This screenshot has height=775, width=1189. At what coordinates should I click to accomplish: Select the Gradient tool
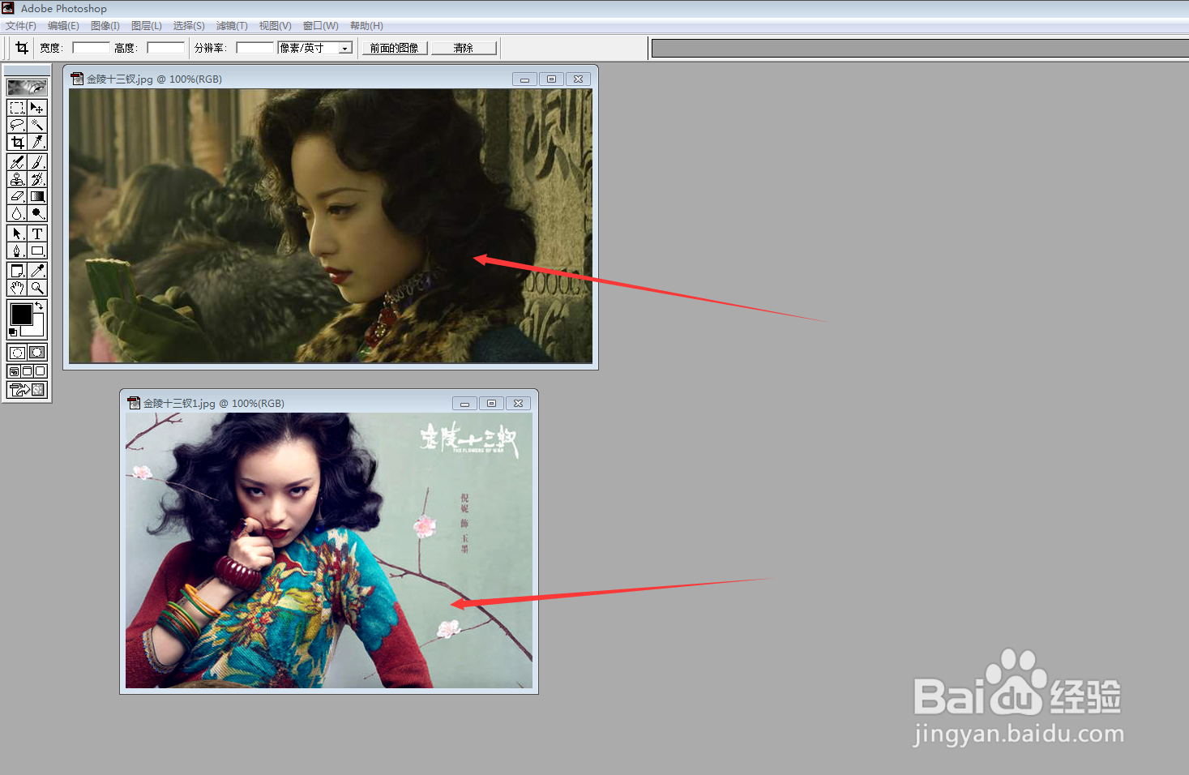(37, 196)
